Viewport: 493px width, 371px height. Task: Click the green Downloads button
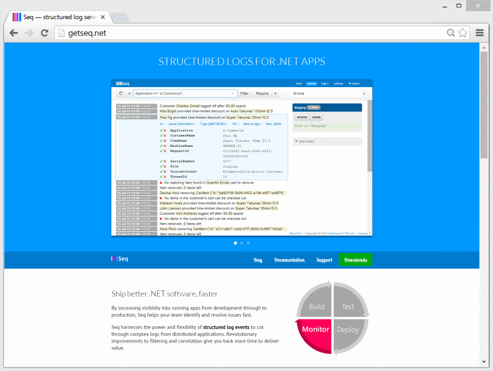tap(356, 260)
